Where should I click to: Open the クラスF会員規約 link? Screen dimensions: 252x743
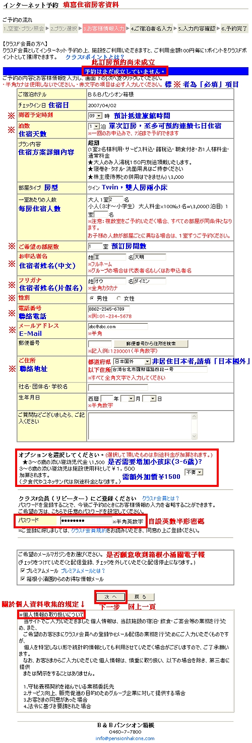(x=88, y=531)
